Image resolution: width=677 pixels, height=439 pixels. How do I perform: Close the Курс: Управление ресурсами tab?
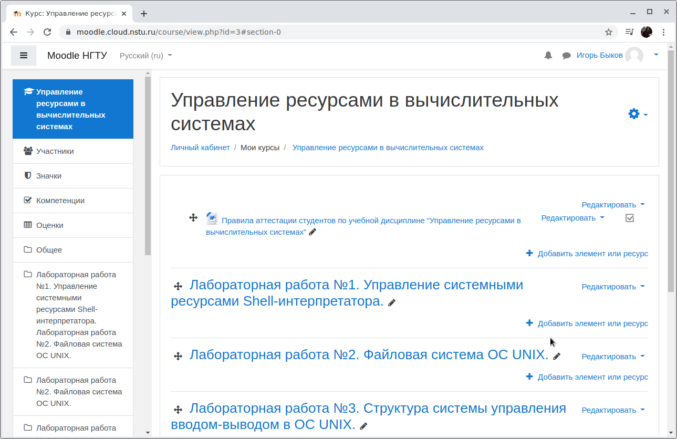(x=125, y=14)
